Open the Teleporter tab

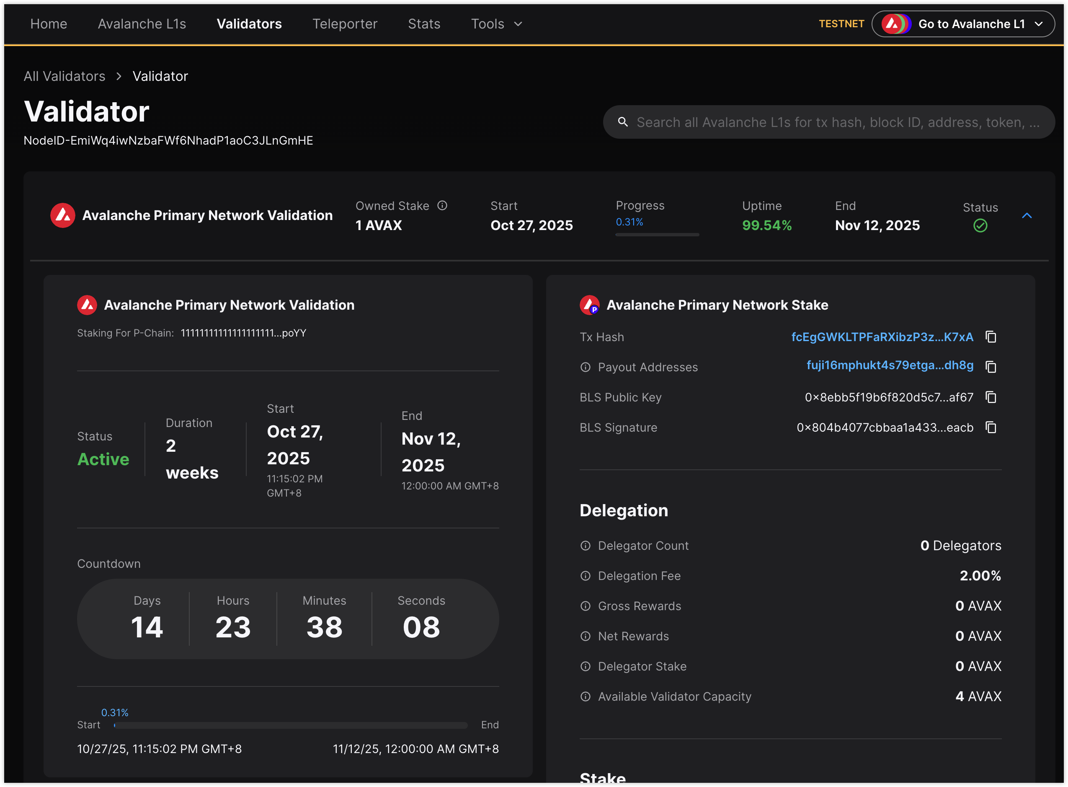345,24
